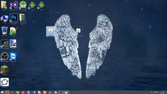Open the CCleaner taskbar icon
This screenshot has height=94, width=167.
pyautogui.click(x=50, y=92)
